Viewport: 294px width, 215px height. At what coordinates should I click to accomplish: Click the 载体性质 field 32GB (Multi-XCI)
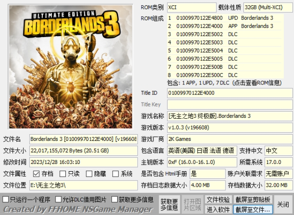(268, 8)
